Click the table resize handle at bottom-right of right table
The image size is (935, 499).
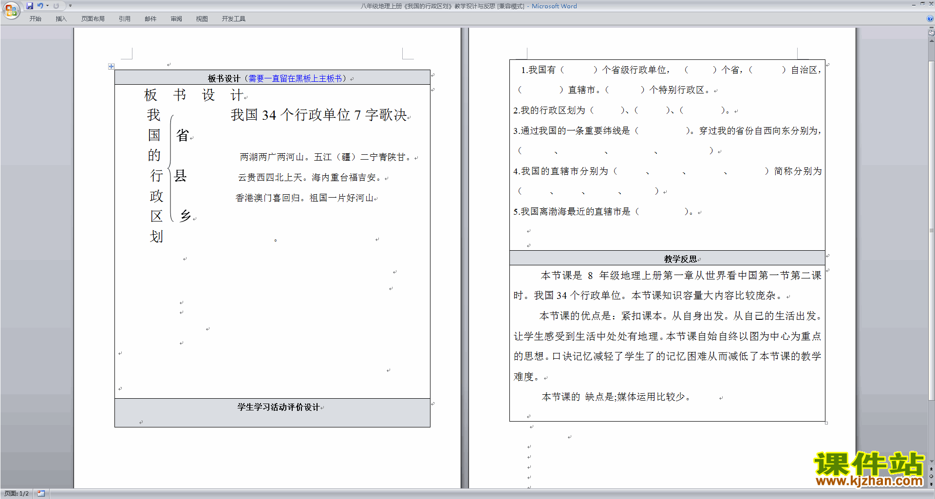click(826, 423)
